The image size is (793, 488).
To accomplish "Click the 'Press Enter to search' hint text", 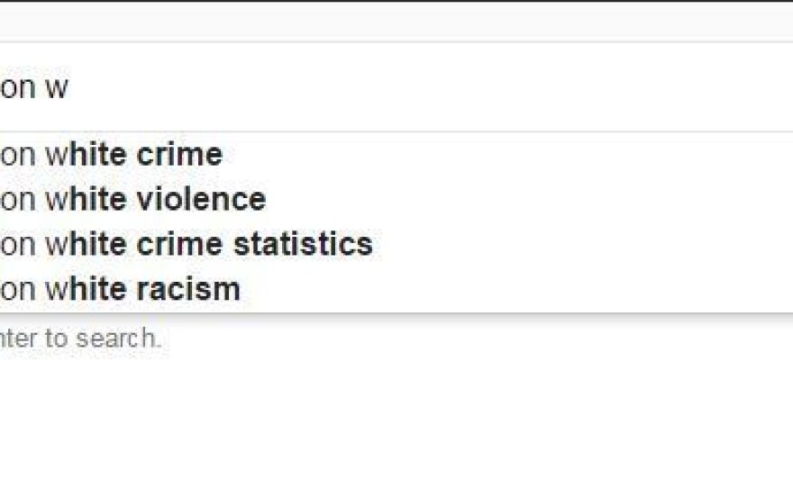I will [x=81, y=339].
